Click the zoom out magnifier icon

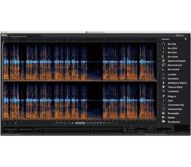(x=59, y=123)
